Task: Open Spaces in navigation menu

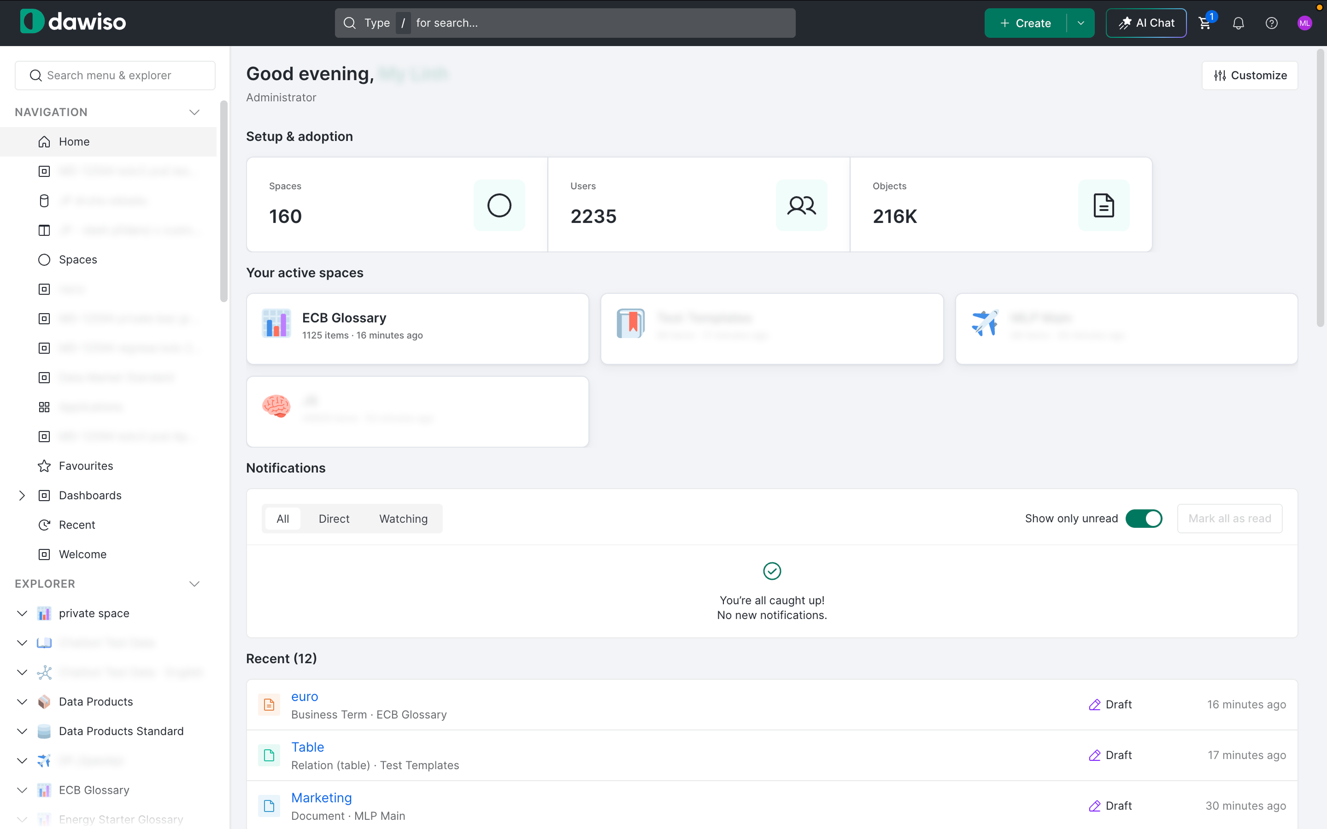Action: point(109,259)
